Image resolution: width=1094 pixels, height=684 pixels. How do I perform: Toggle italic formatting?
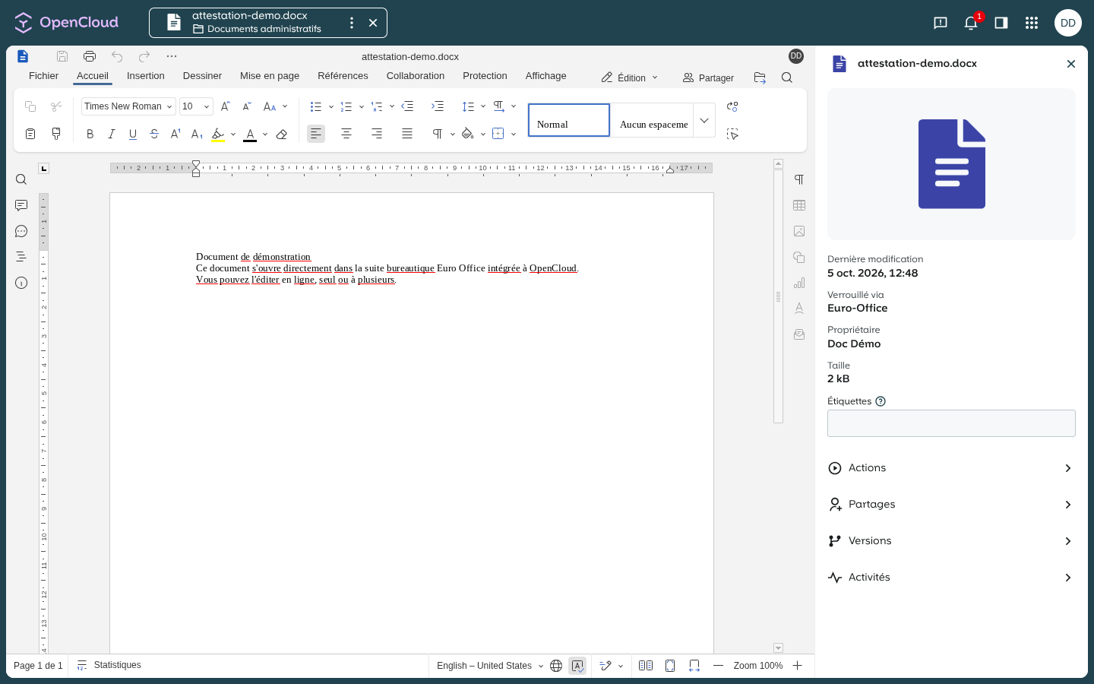coord(111,134)
